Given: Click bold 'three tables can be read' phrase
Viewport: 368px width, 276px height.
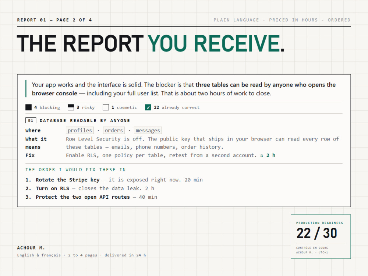Looking at the screenshot, I should [x=229, y=85].
